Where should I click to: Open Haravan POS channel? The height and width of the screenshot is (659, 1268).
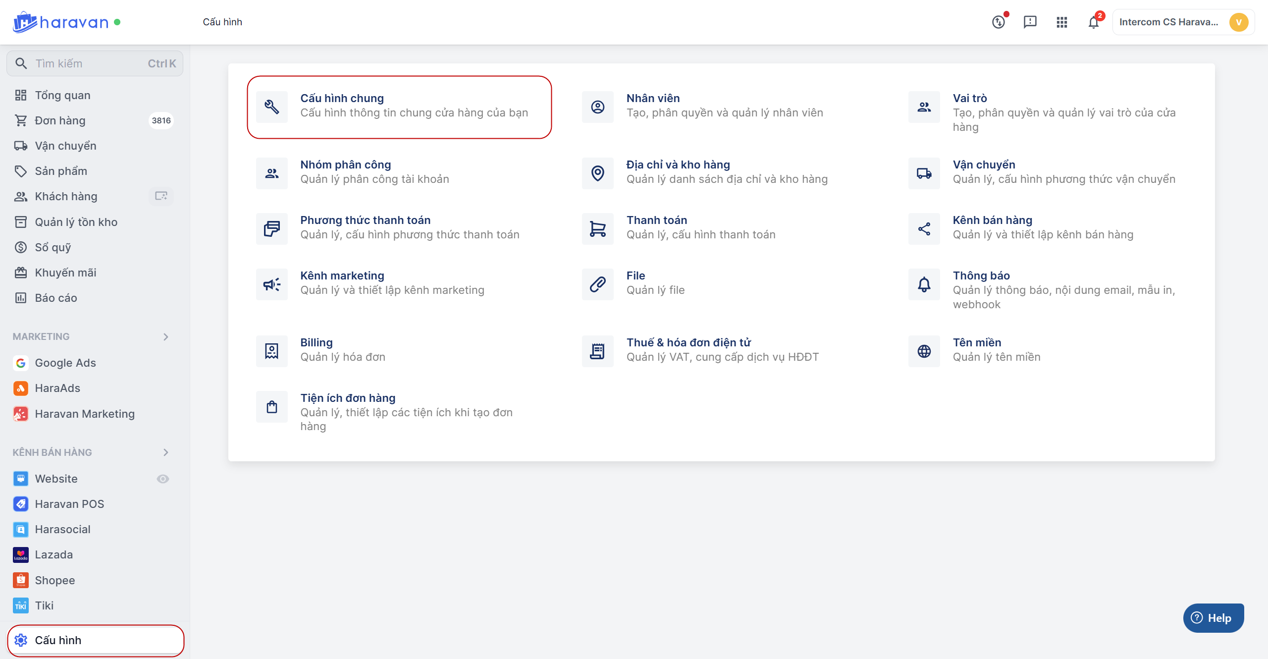[69, 504]
